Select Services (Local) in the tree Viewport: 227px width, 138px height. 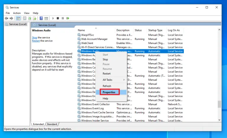(17, 24)
